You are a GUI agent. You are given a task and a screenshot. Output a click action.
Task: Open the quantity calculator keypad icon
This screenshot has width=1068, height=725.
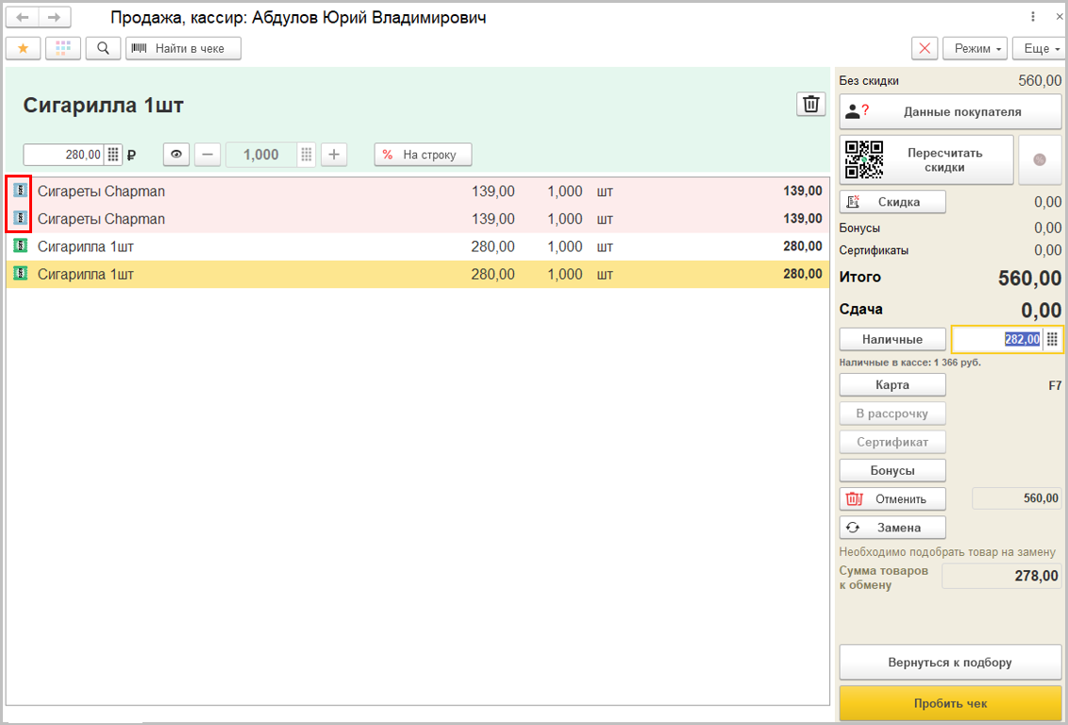tap(306, 155)
